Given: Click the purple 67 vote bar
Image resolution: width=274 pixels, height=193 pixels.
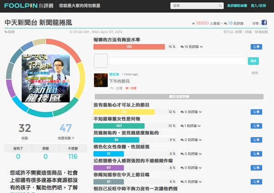Looking at the screenshot, I should (x=109, y=168).
